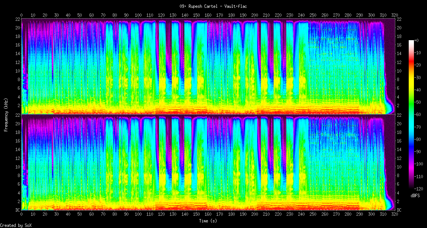Click the "Time (s)" axis label
Viewport: 427px width, 228px height.
pos(208,221)
